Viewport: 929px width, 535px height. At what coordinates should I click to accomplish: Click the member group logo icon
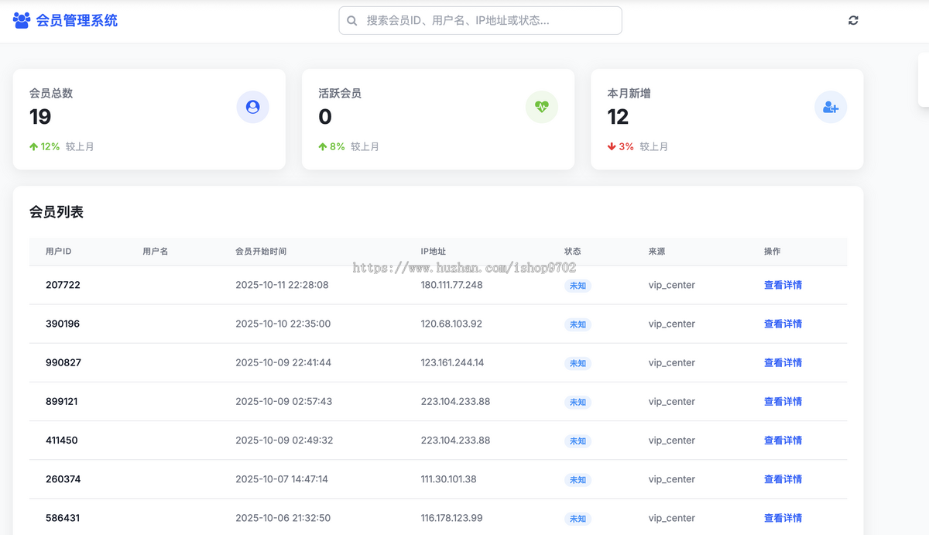click(22, 20)
